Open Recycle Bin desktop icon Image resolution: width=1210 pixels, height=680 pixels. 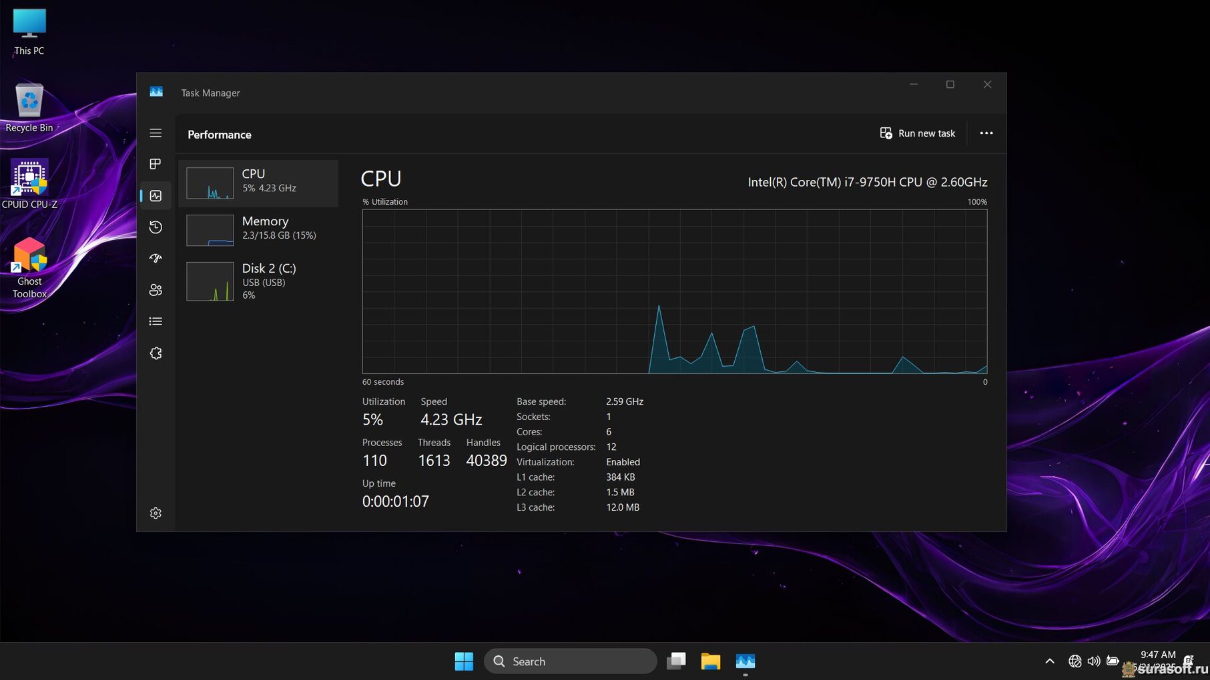(29, 108)
